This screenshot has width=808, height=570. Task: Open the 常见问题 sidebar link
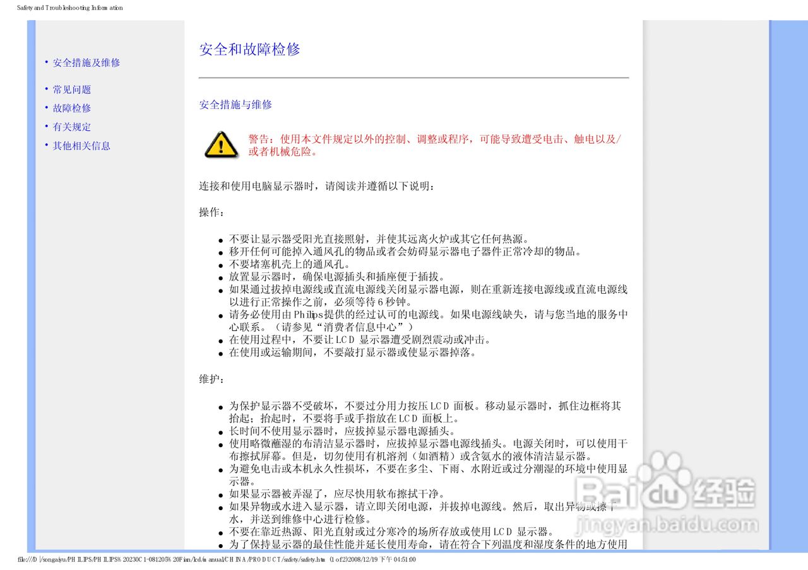click(x=72, y=90)
